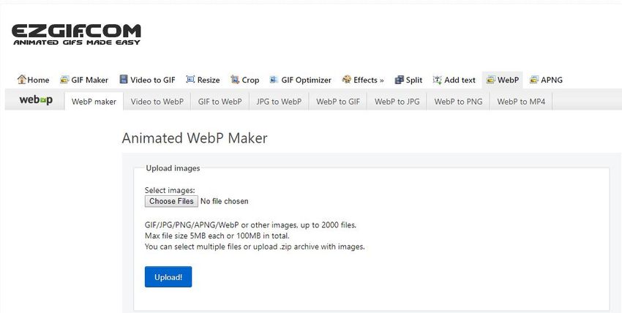622x313 pixels.
Task: Open GIF Maker from the top menu
Action: pyautogui.click(x=83, y=80)
